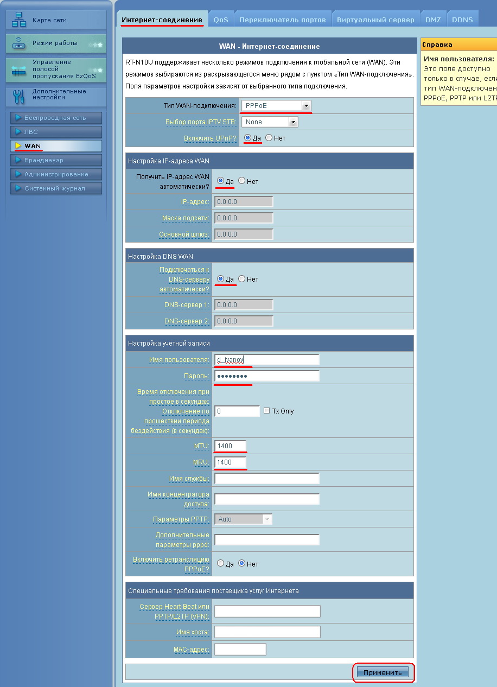This screenshot has width=497, height=687.
Task: Click arrow icon beside Брандмауэр
Action: [18, 160]
